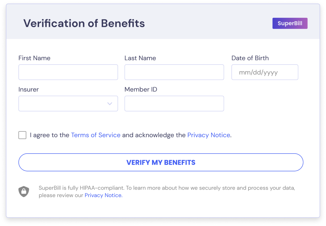Check the agree to terms checkbox
Screen dimensions: 326x226
22,135
